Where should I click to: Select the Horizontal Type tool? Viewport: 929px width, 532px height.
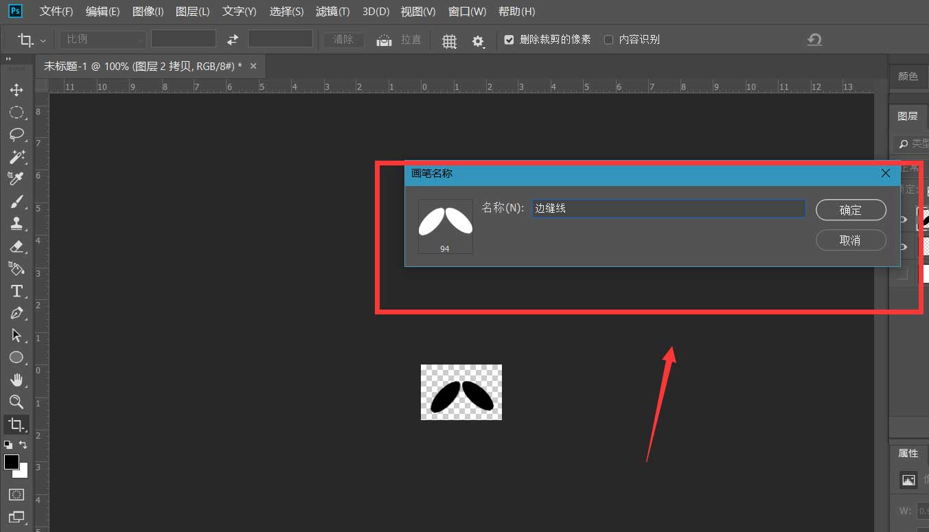16,290
